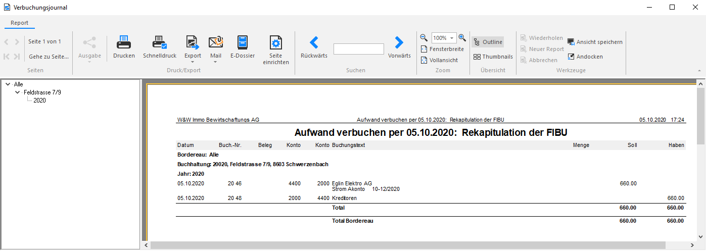Collapse the ribbon with the small arrow
Image resolution: width=706 pixels, height=251 pixels.
tap(699, 70)
